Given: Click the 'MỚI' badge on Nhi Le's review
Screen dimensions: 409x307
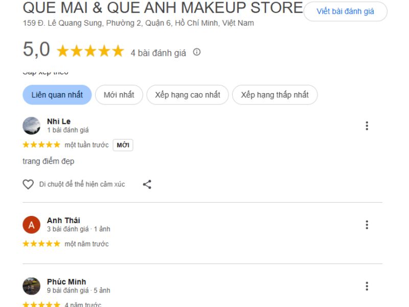Looking at the screenshot, I should [x=123, y=145].
